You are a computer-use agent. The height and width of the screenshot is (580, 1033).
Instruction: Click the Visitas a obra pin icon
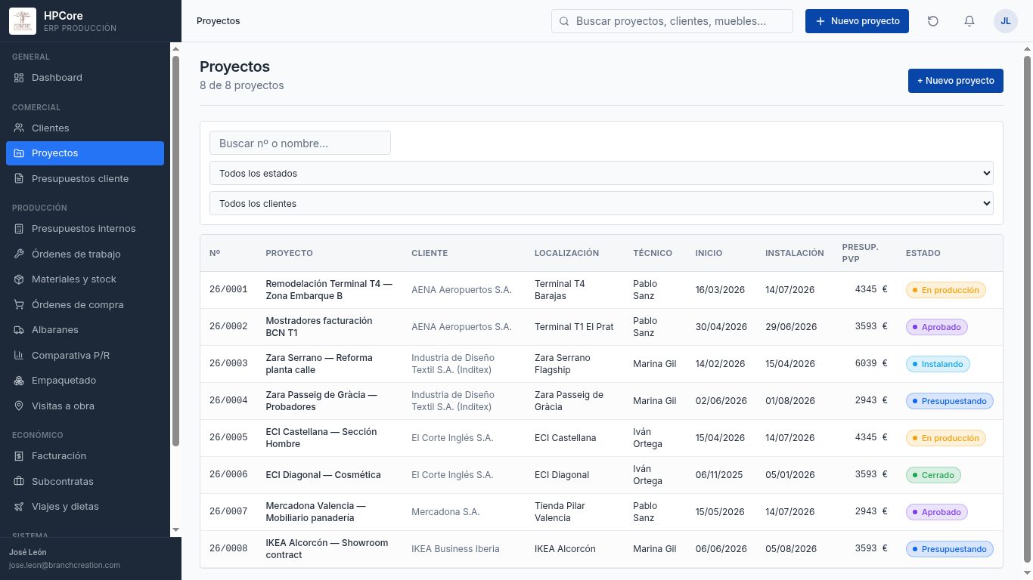click(19, 406)
